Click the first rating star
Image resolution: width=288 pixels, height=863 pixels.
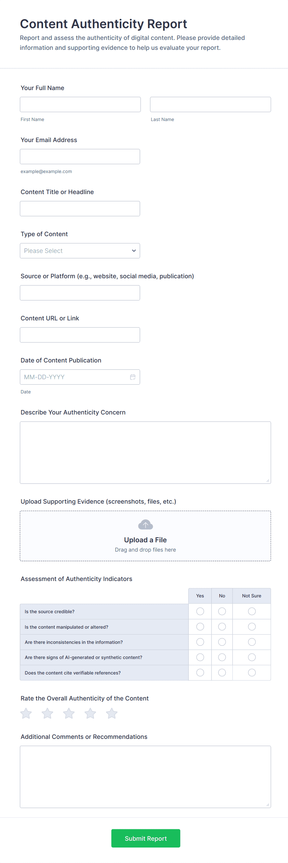click(26, 713)
